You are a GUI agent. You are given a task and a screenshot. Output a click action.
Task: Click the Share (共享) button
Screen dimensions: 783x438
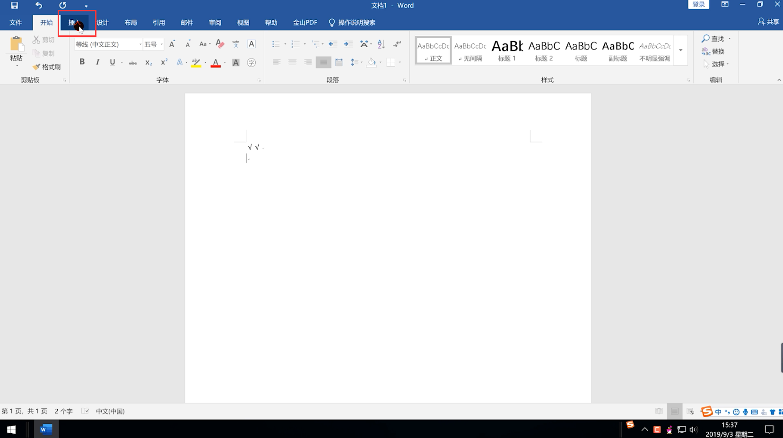[x=768, y=22]
